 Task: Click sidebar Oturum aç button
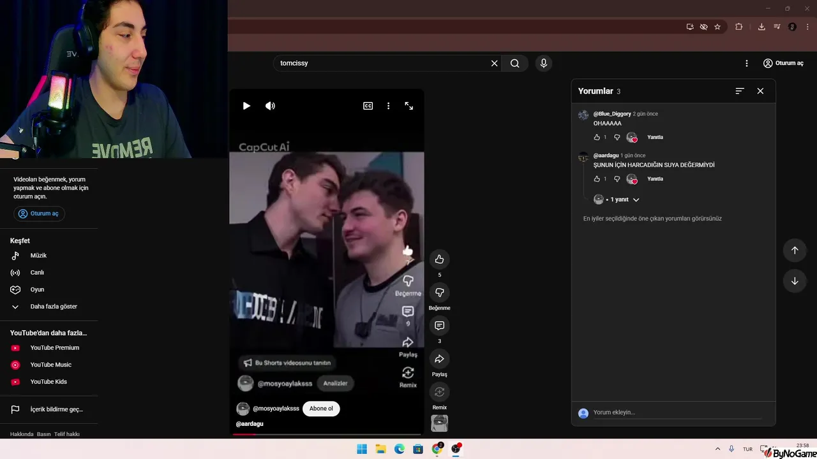point(39,214)
